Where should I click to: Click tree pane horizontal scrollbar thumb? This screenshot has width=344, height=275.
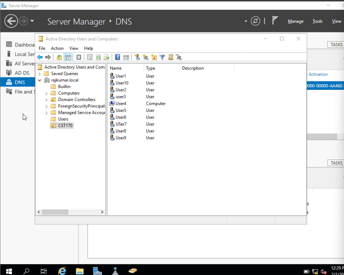55,212
